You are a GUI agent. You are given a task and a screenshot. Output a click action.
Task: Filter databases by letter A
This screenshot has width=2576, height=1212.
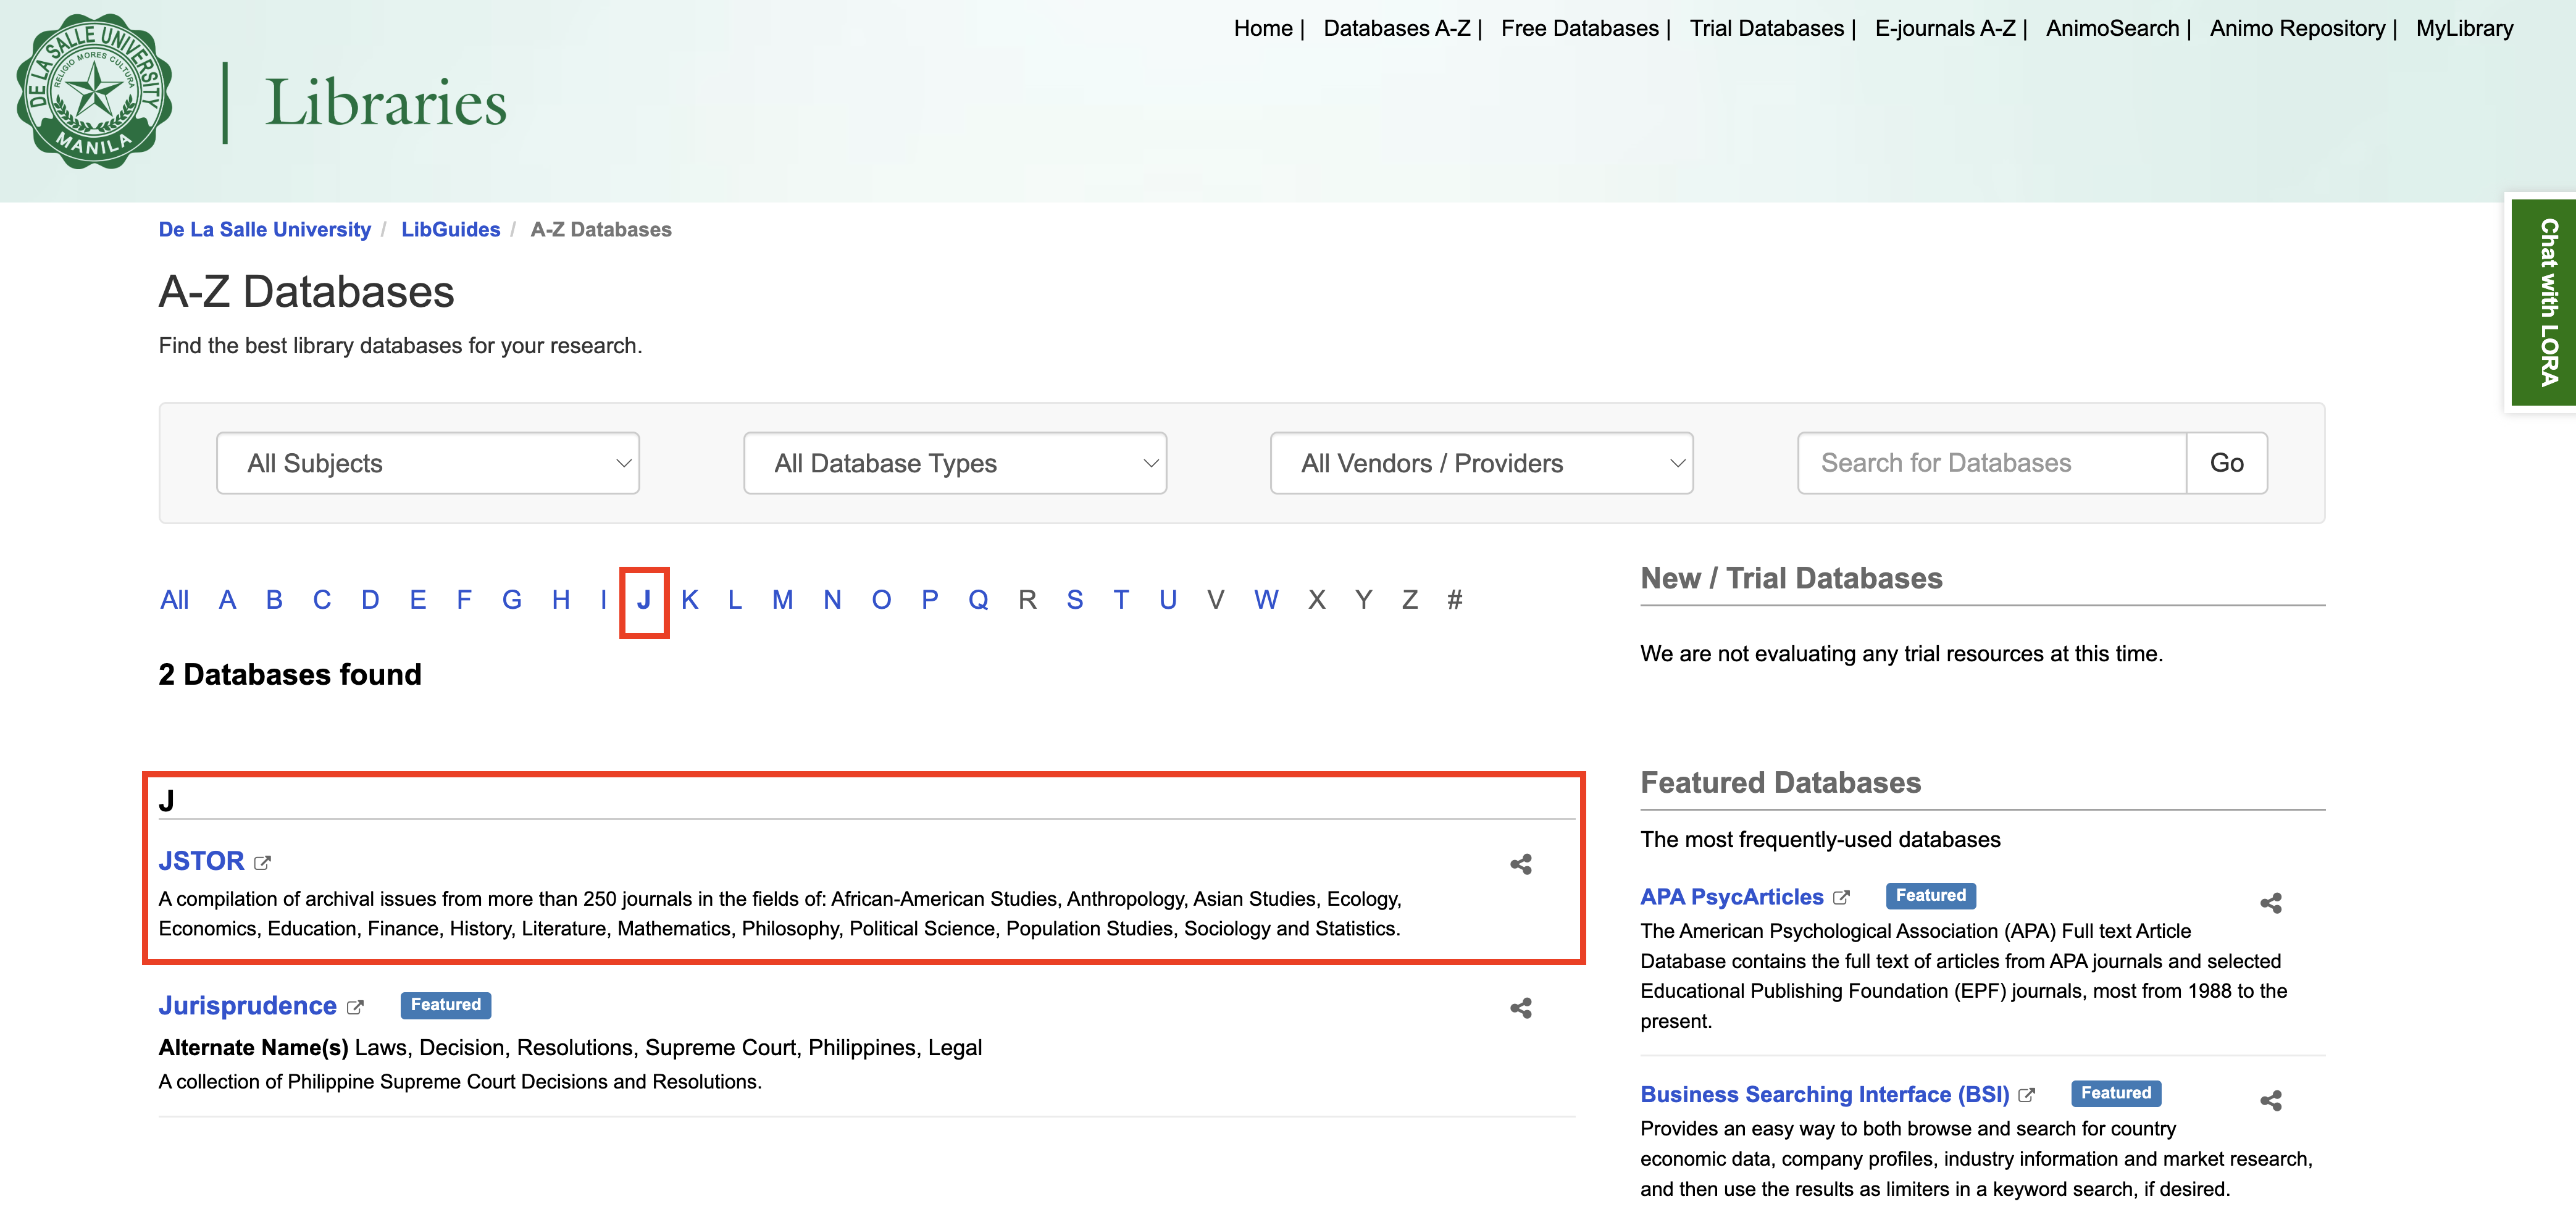pyautogui.click(x=227, y=600)
